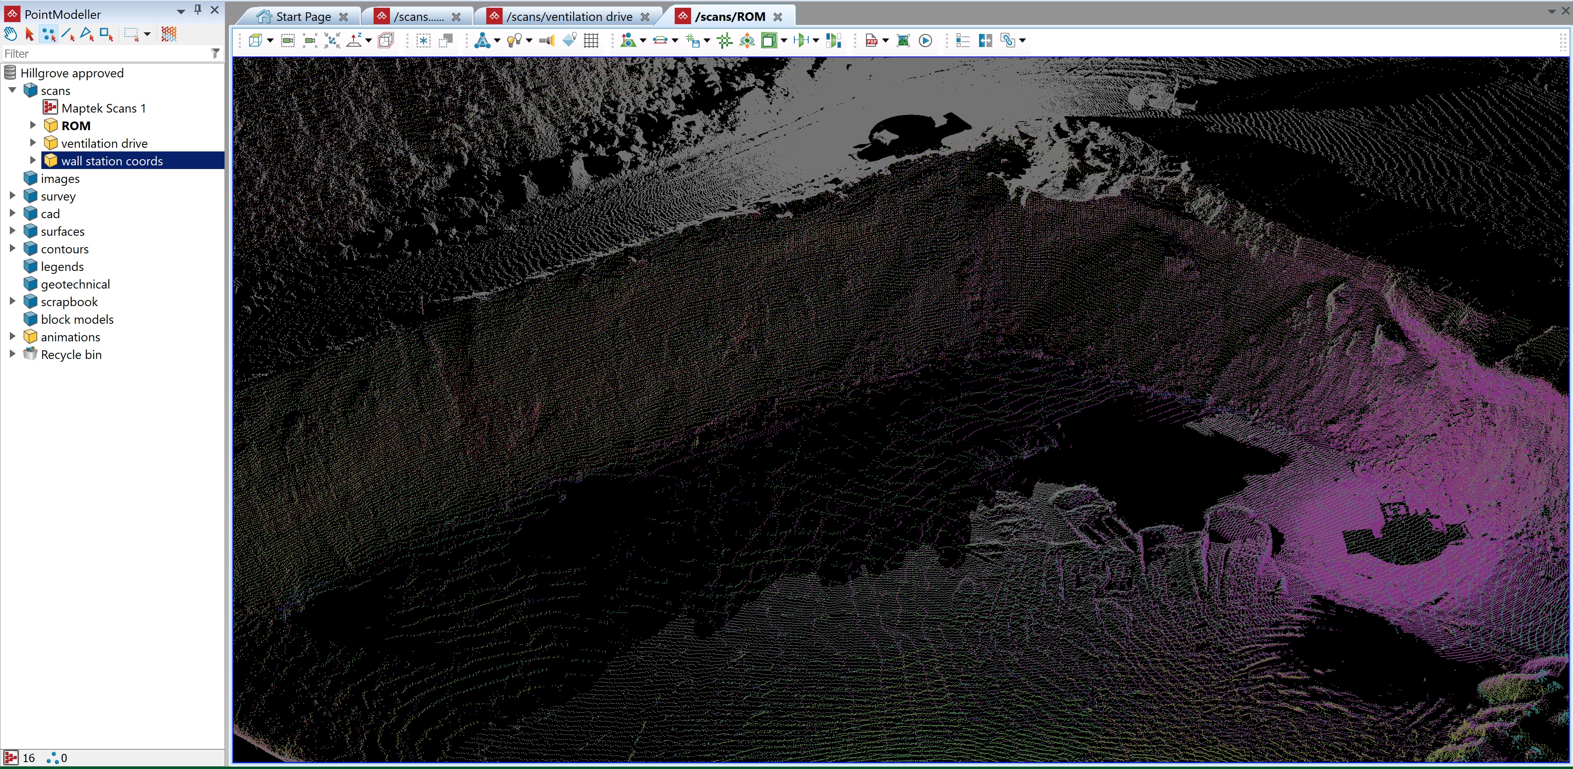Select the Recycle bin item
This screenshot has height=769, width=1573.
[x=71, y=354]
